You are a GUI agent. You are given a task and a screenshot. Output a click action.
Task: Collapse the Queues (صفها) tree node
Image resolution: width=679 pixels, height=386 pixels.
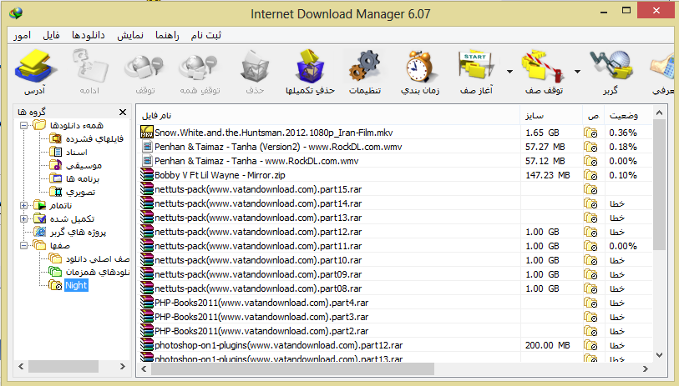point(24,245)
